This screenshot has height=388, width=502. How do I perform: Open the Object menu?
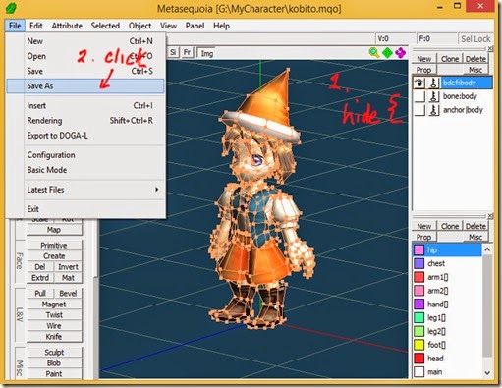[x=139, y=26]
